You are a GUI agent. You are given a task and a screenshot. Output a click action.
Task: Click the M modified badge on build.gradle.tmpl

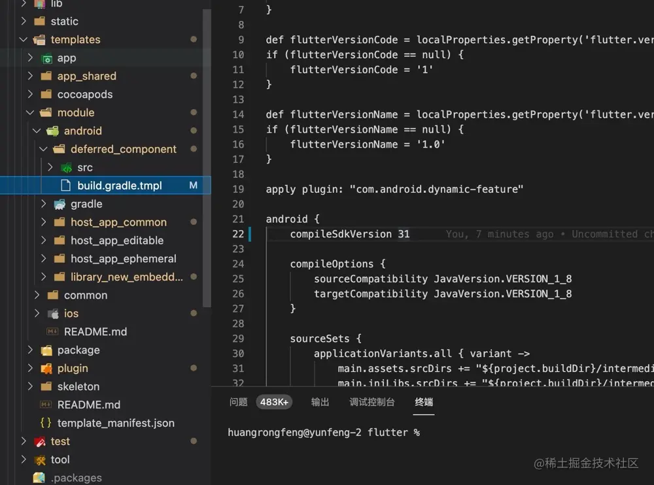[193, 186]
